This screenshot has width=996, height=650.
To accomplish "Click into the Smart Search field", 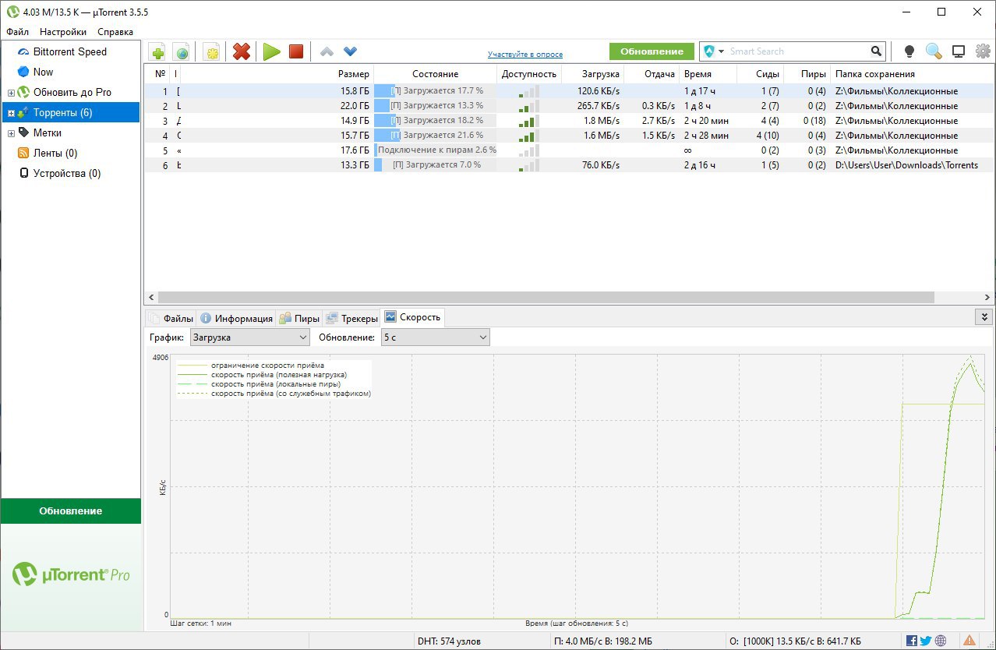I will click(x=796, y=51).
